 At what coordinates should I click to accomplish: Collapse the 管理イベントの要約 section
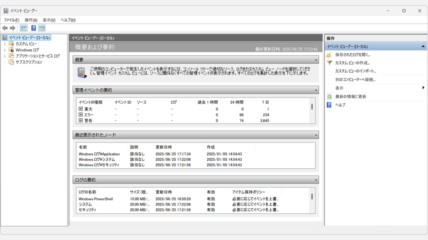tap(315, 90)
